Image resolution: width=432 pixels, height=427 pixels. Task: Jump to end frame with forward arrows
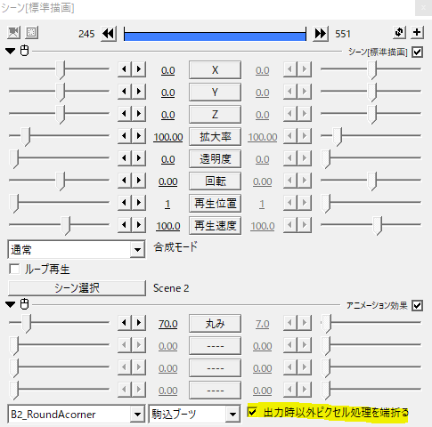[321, 34]
